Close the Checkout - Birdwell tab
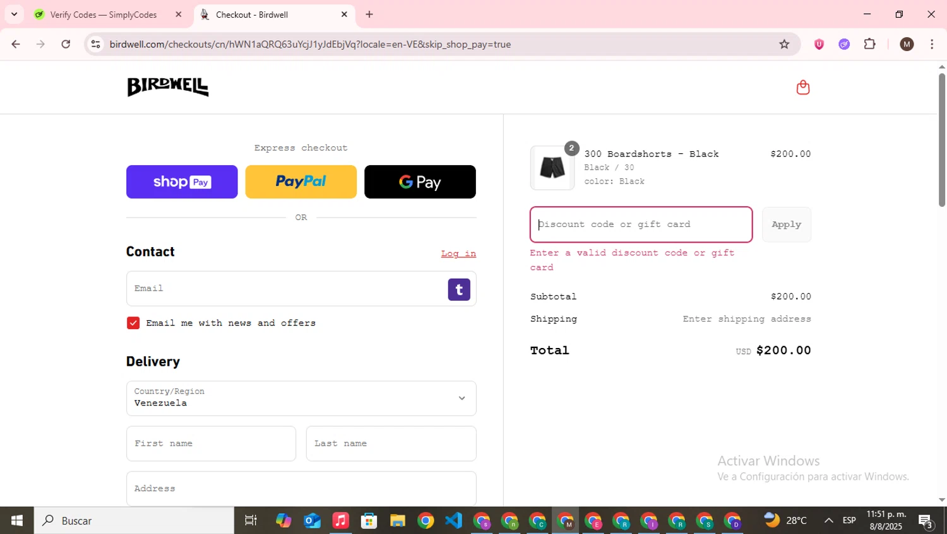The width and height of the screenshot is (947, 534). (x=344, y=15)
